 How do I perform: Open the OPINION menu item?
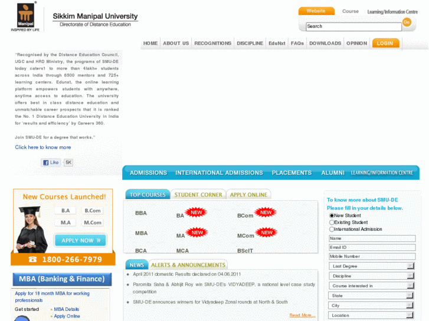(x=357, y=43)
